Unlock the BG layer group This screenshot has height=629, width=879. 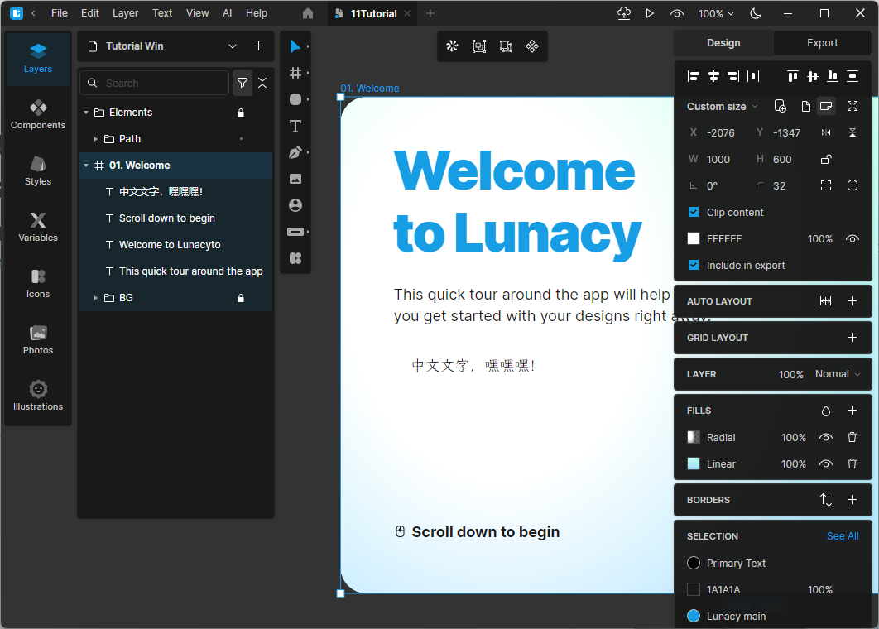[x=241, y=298]
